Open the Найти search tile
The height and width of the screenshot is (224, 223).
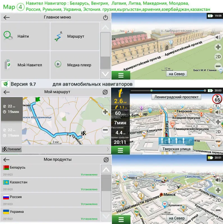pos(25,36)
